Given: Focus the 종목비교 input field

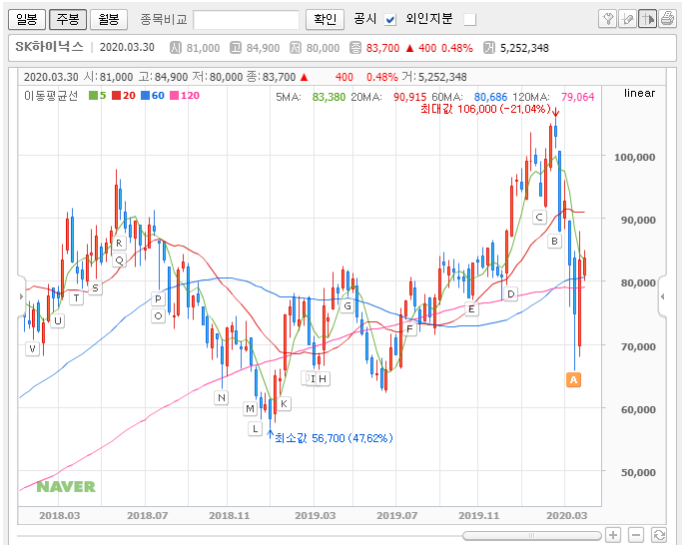Looking at the screenshot, I should coord(246,20).
